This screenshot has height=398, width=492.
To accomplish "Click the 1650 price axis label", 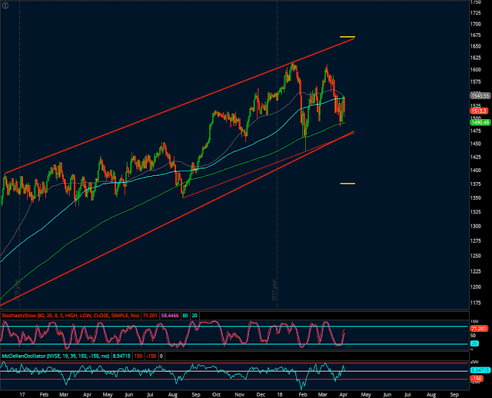I will coord(475,46).
